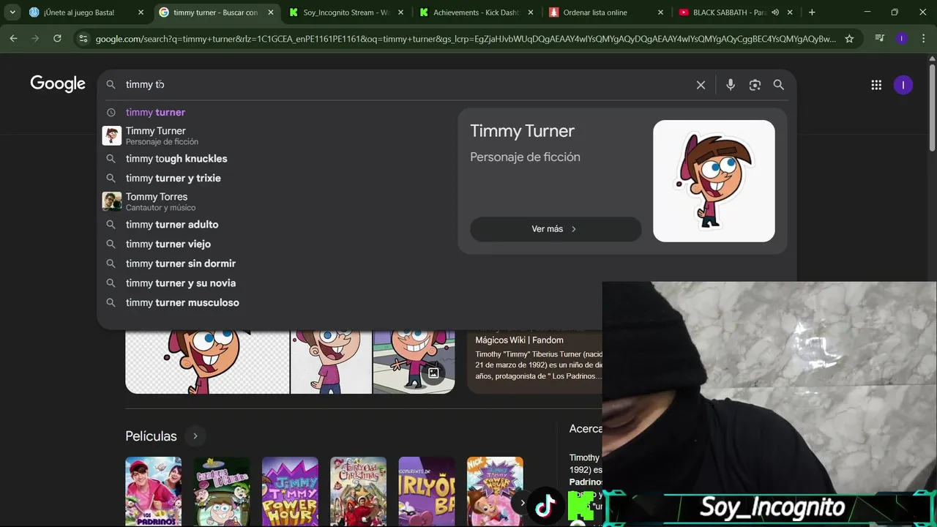Viewport: 937px width, 527px height.
Task: Open the Mágicos Wiki | Fandom link
Action: 519,340
